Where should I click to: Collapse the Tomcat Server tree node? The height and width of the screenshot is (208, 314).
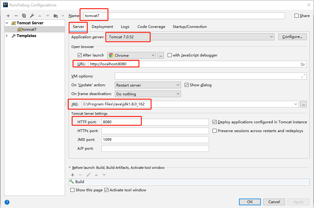click(x=7, y=23)
